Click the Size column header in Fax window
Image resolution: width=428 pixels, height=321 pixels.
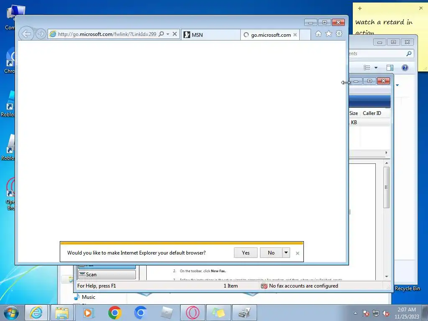tap(354, 113)
